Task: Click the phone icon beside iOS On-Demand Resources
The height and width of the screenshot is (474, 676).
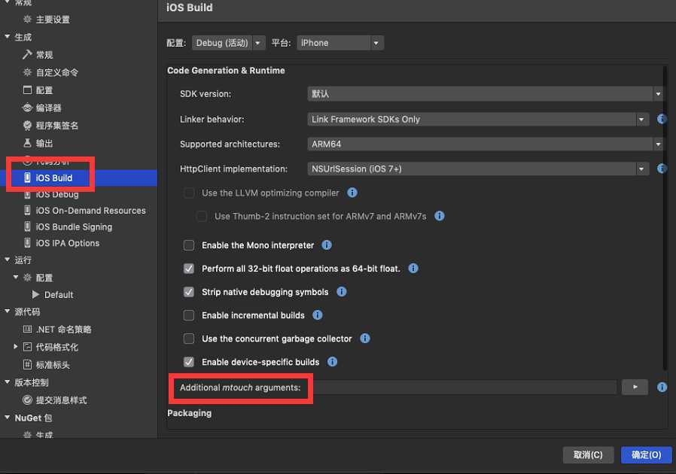Action: tap(27, 210)
